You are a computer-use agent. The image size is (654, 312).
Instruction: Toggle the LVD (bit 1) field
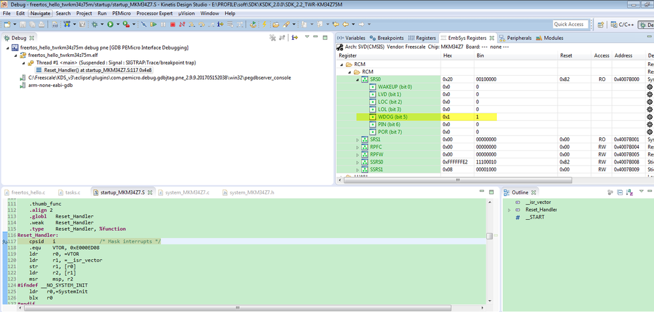(373, 94)
